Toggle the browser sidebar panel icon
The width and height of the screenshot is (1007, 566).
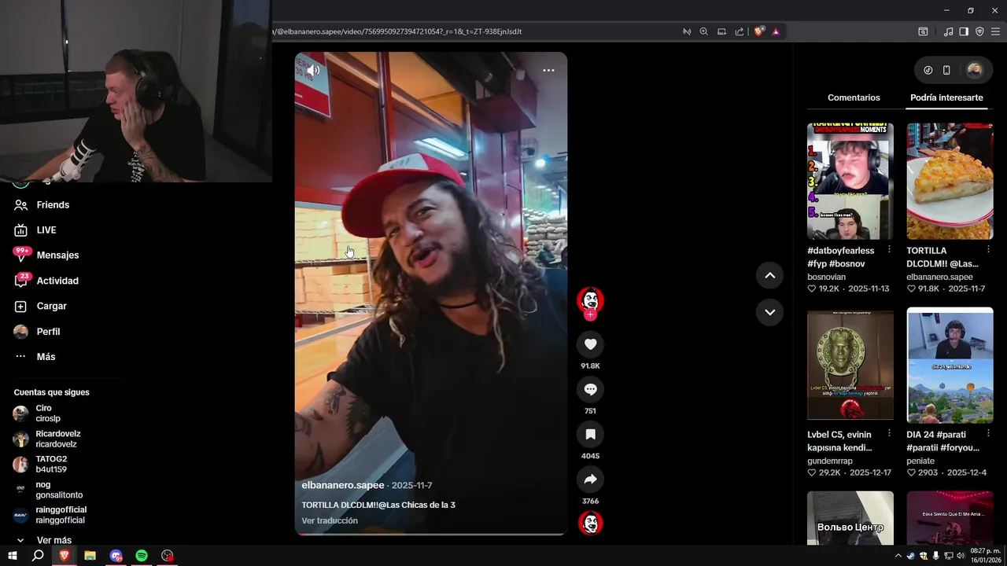(964, 31)
